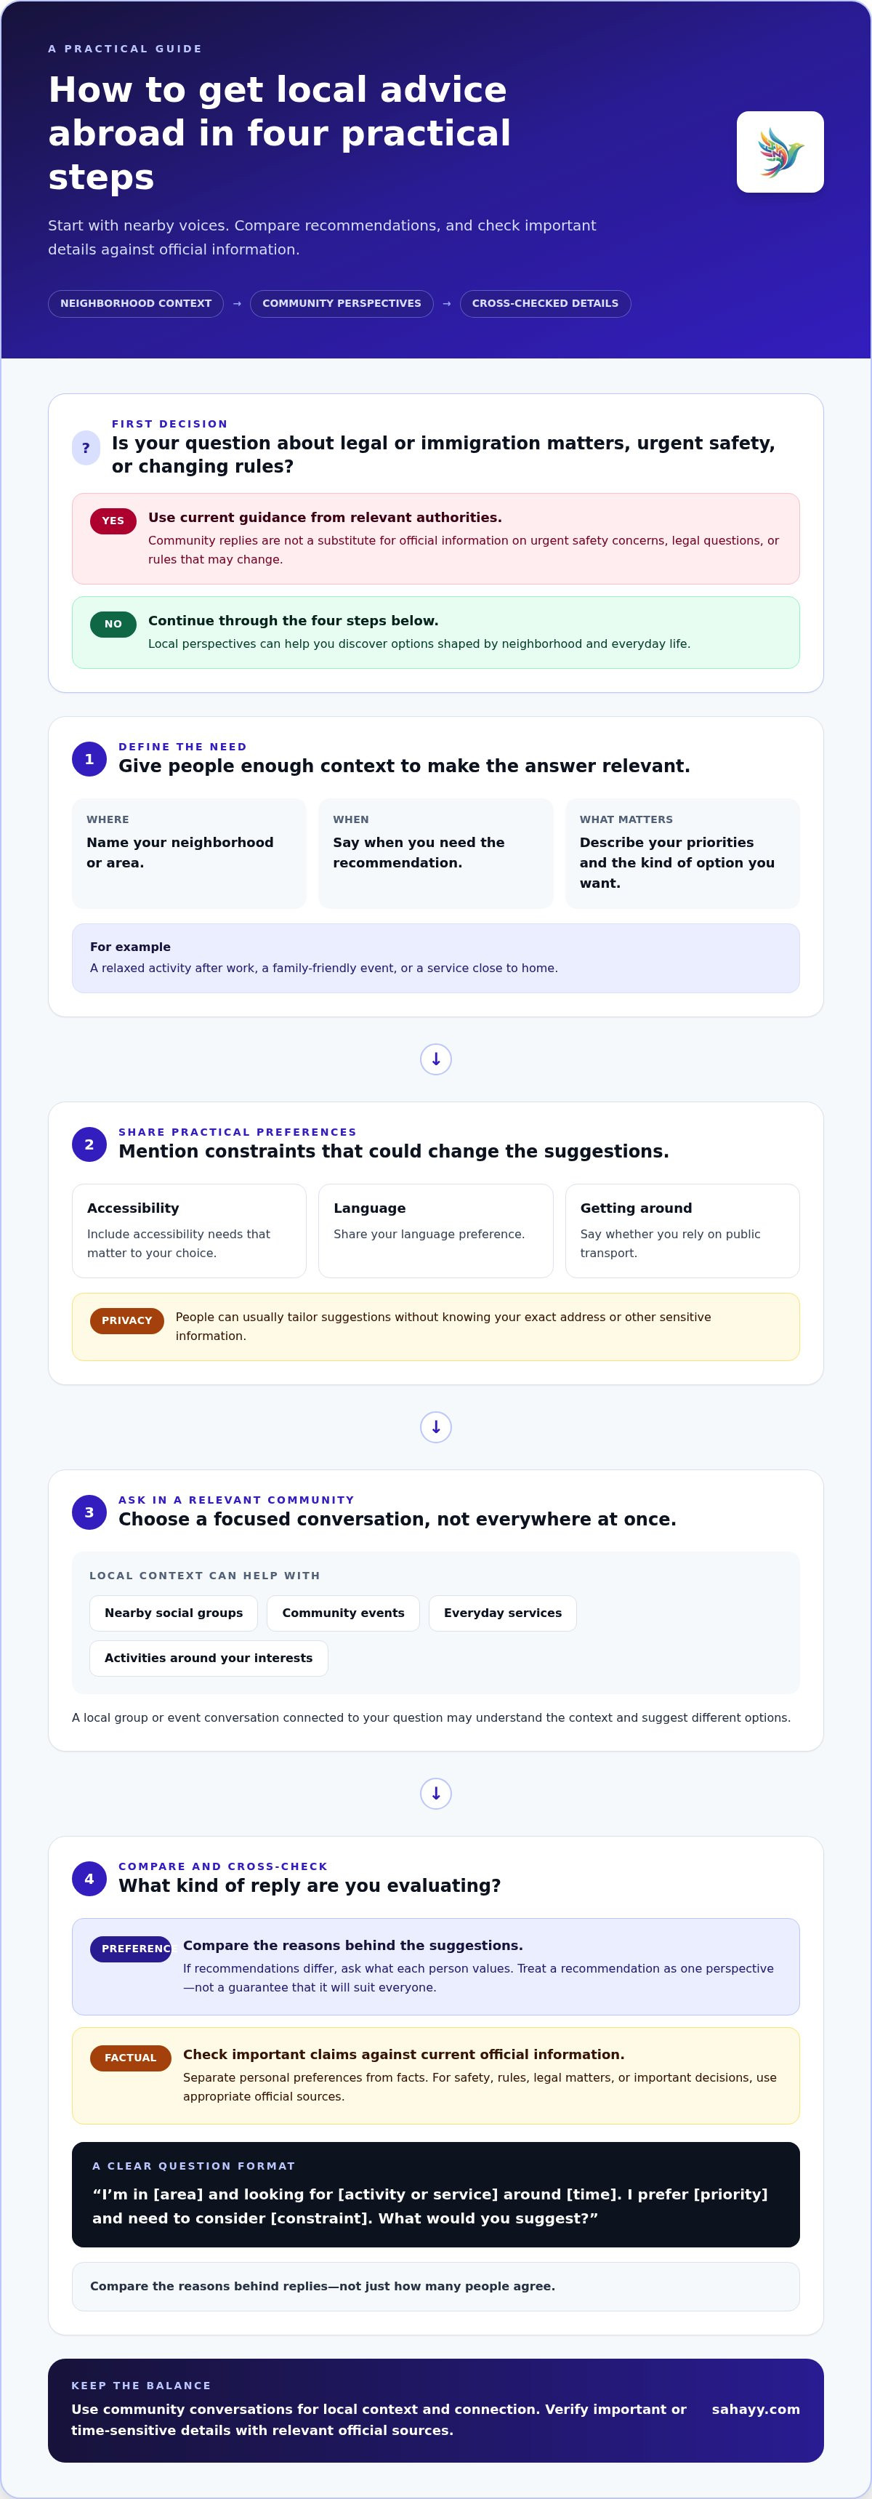Click the FACTUAL badge in step 4
Image resolution: width=872 pixels, height=2499 pixels.
point(131,2058)
